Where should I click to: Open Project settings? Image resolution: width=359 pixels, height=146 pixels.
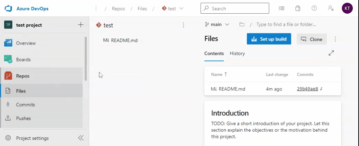(33, 138)
